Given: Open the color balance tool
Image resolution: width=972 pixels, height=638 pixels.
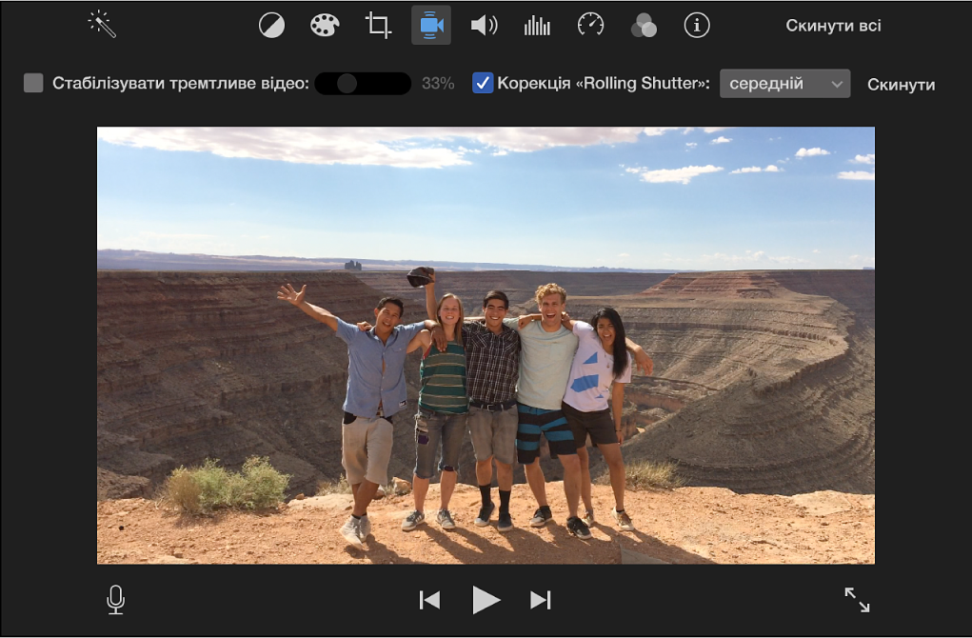Looking at the screenshot, I should (x=271, y=26).
